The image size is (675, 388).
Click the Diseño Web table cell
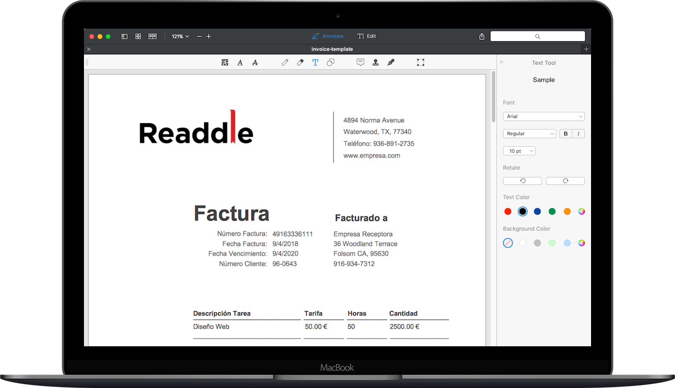211,327
